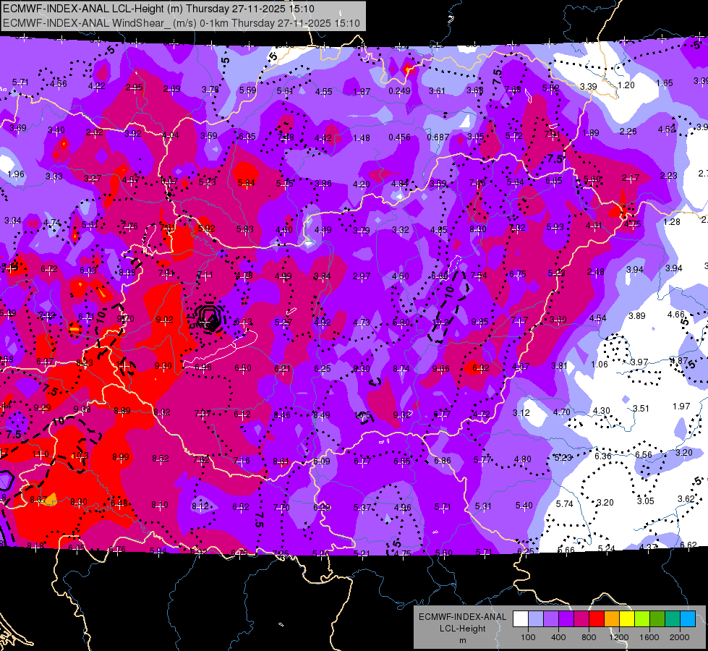Click the unit label 'm' in legend

[463, 640]
